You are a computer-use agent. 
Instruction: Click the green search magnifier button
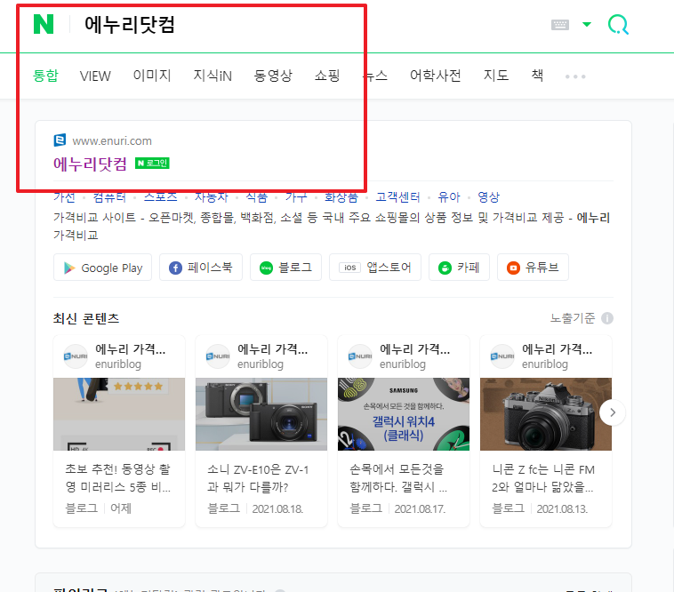point(618,25)
